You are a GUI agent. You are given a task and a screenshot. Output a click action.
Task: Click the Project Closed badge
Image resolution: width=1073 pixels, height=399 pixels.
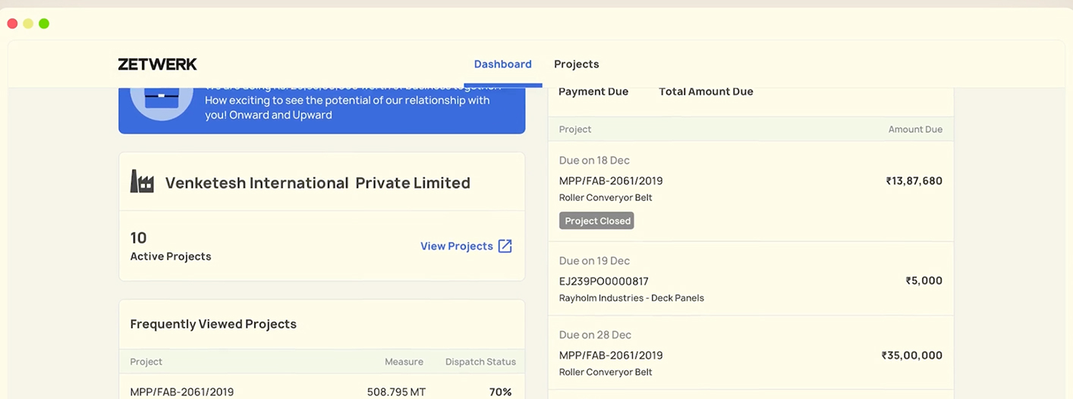[596, 221]
